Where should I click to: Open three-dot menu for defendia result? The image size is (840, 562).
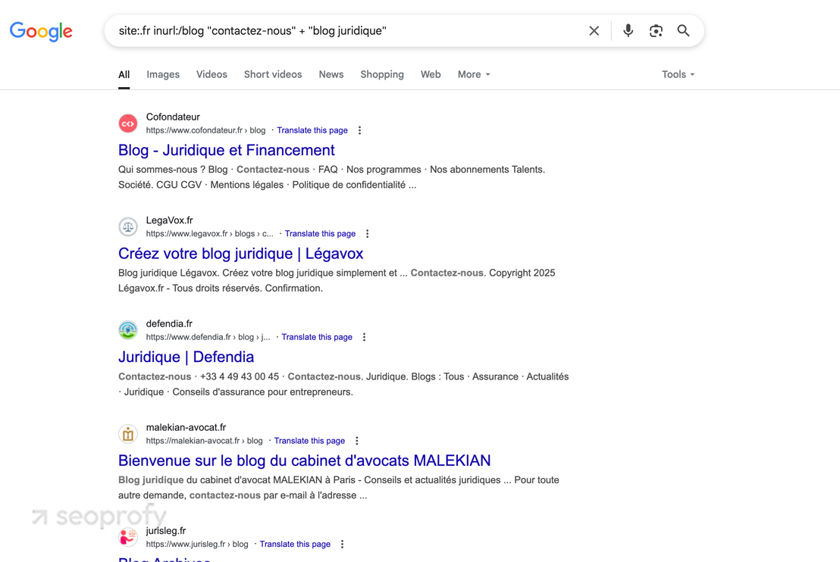coord(365,337)
